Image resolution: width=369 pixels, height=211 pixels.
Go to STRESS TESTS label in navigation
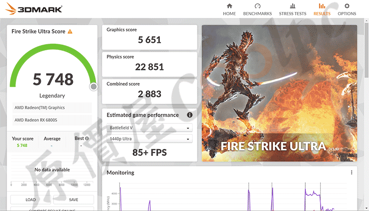(292, 14)
